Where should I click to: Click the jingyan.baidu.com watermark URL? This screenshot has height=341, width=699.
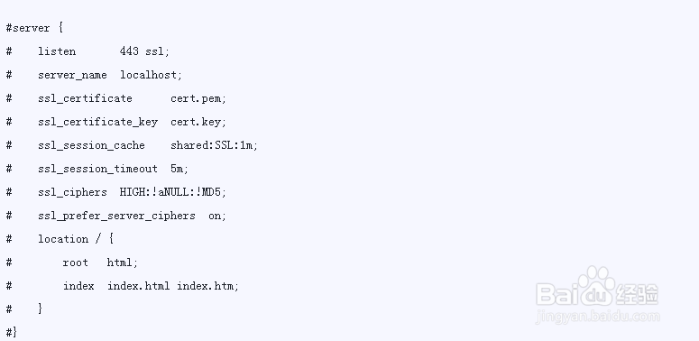point(597,316)
